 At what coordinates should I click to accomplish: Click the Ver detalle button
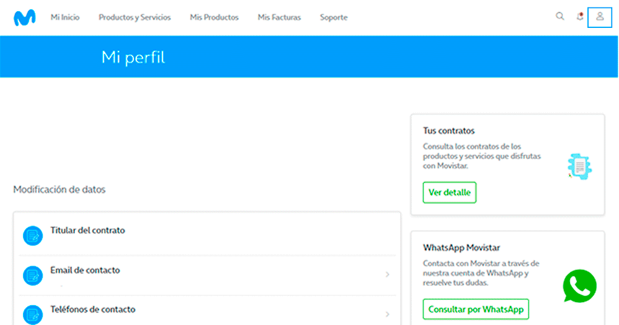[x=450, y=192]
